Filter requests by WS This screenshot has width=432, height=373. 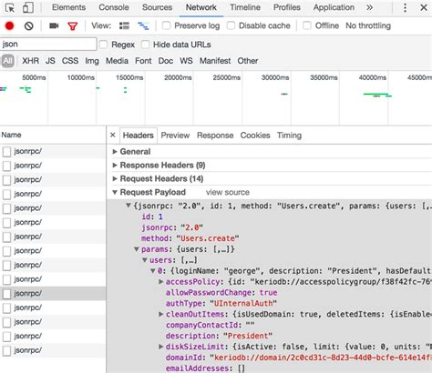point(186,61)
